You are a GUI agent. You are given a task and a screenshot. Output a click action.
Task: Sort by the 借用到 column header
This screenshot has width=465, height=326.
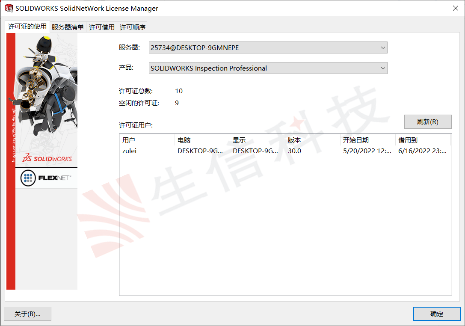pos(423,140)
